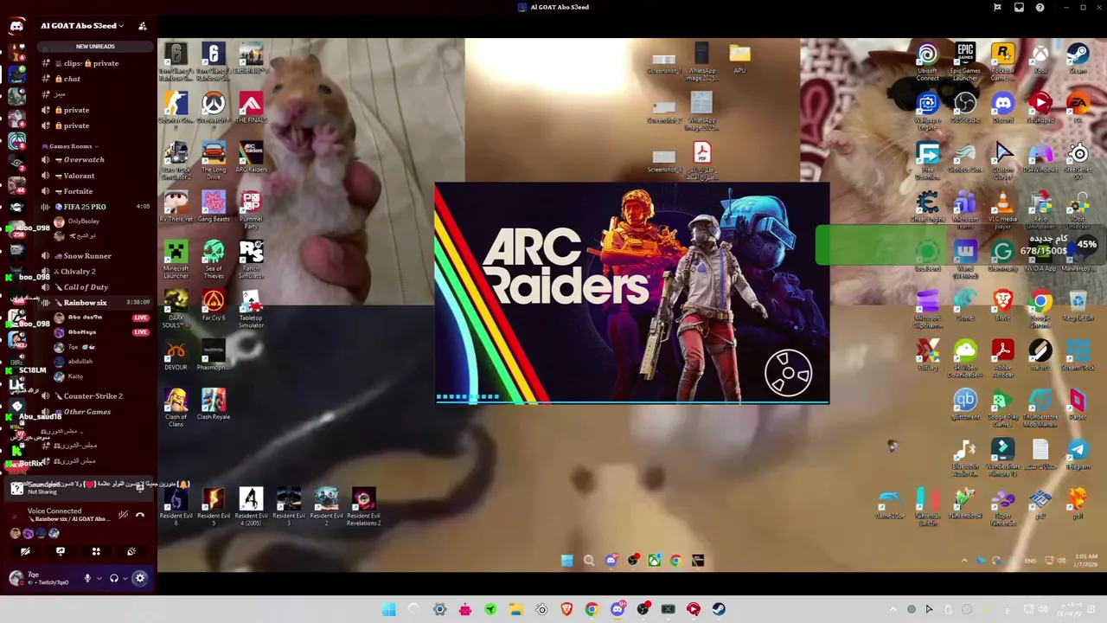The width and height of the screenshot is (1107, 623).
Task: Click the ARC Raiders splash screen image
Action: [x=631, y=292]
